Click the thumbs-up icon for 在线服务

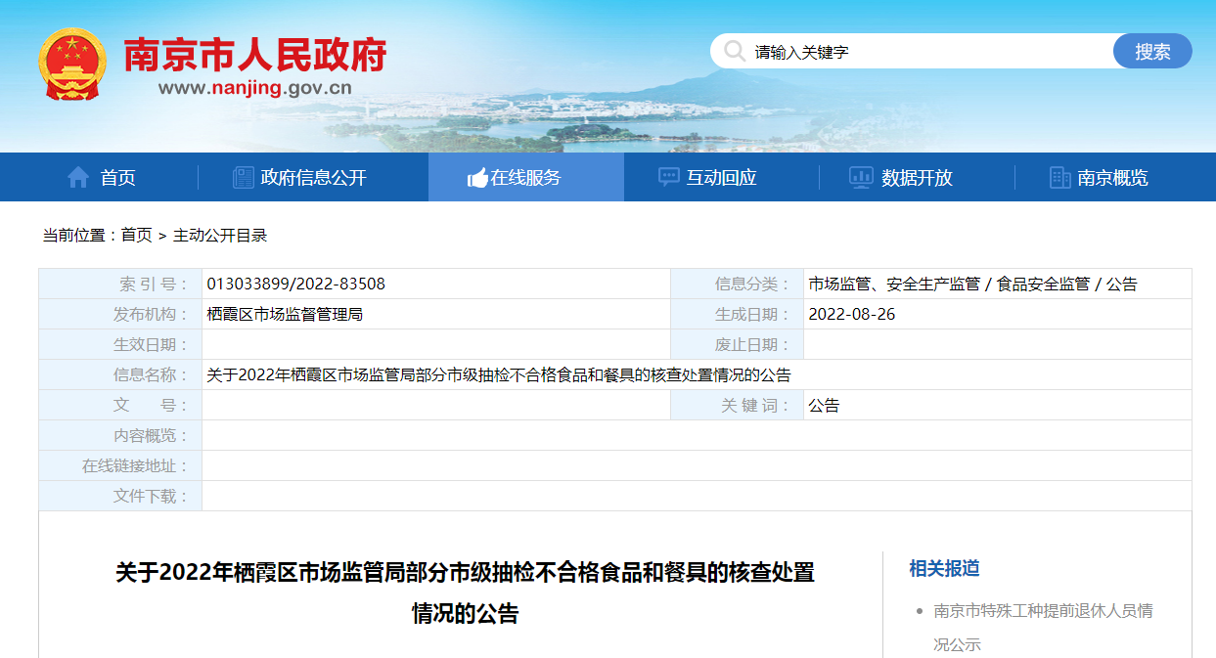[477, 178]
